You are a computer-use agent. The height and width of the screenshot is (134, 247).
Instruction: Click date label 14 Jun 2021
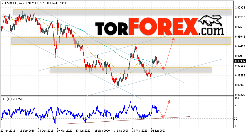click(158, 131)
